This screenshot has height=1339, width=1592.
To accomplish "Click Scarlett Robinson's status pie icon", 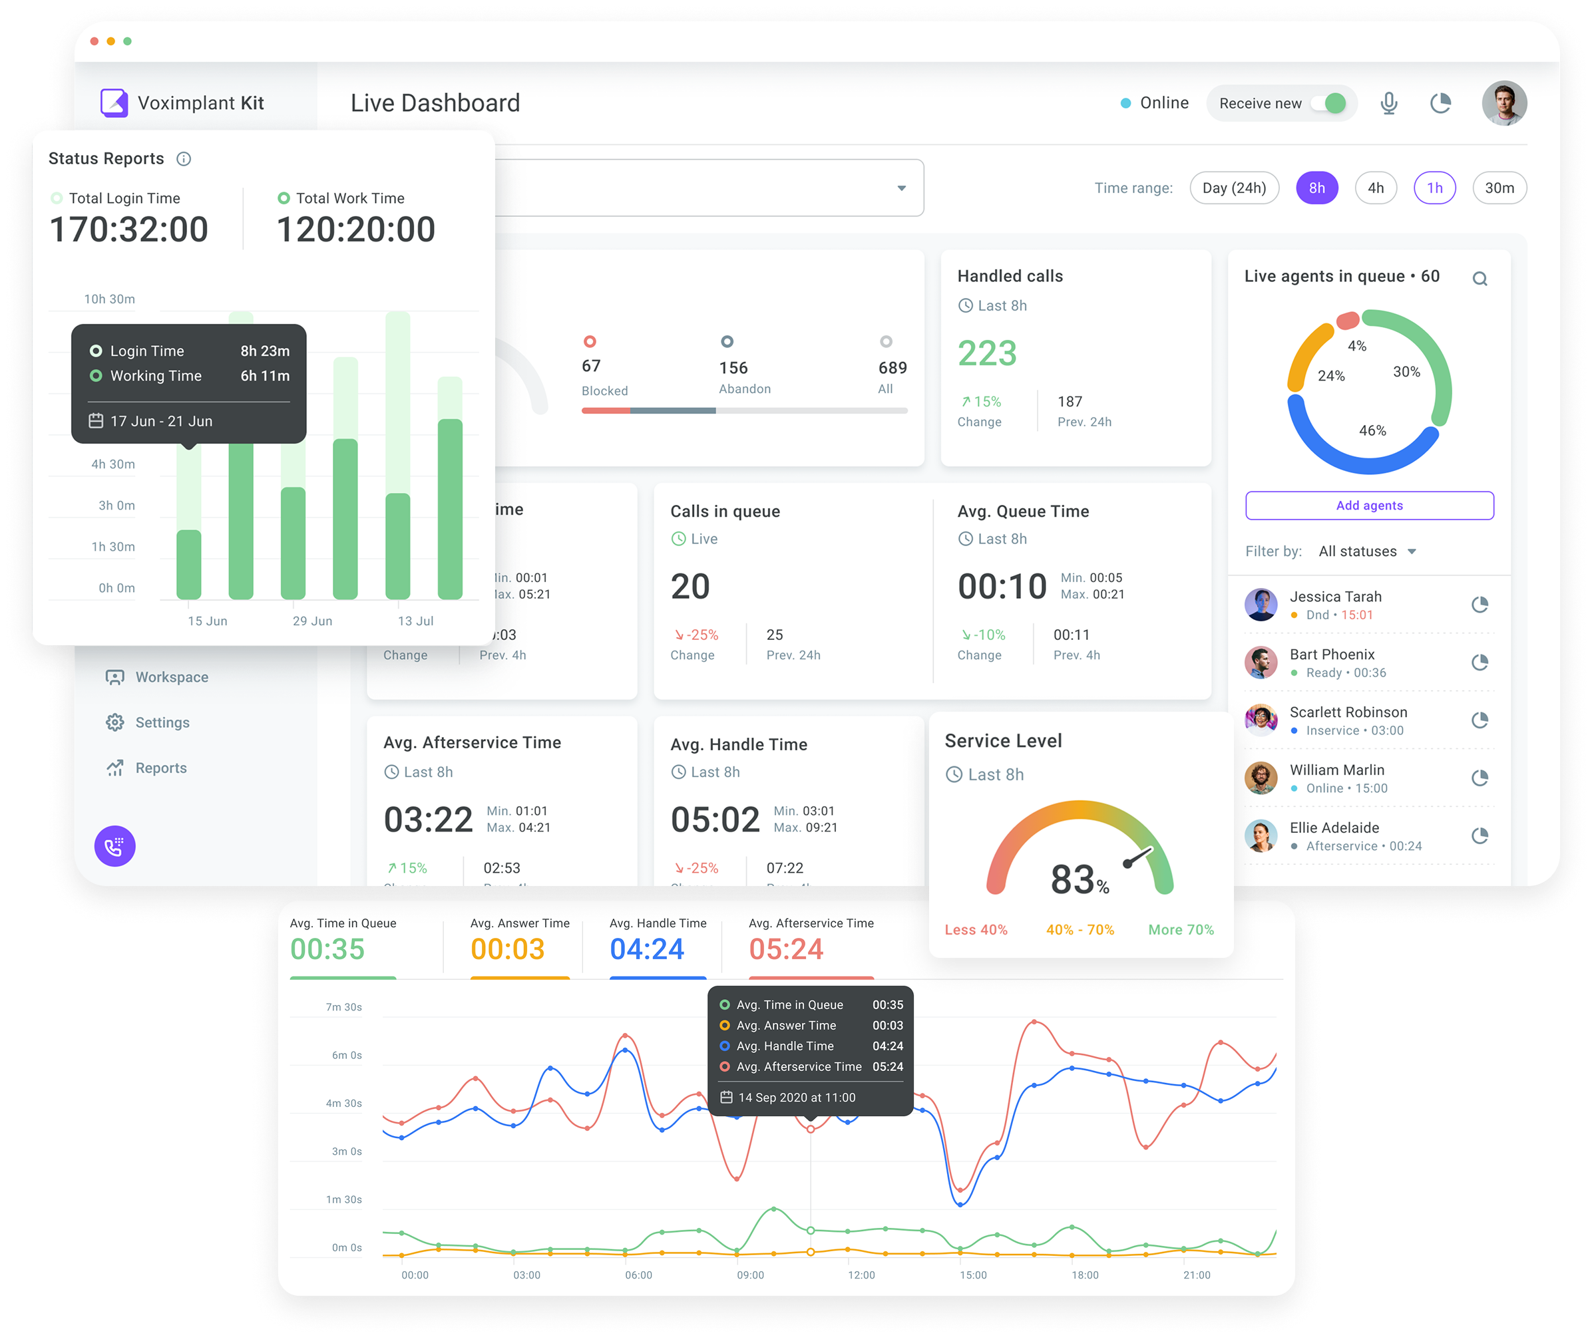I will click(x=1480, y=720).
